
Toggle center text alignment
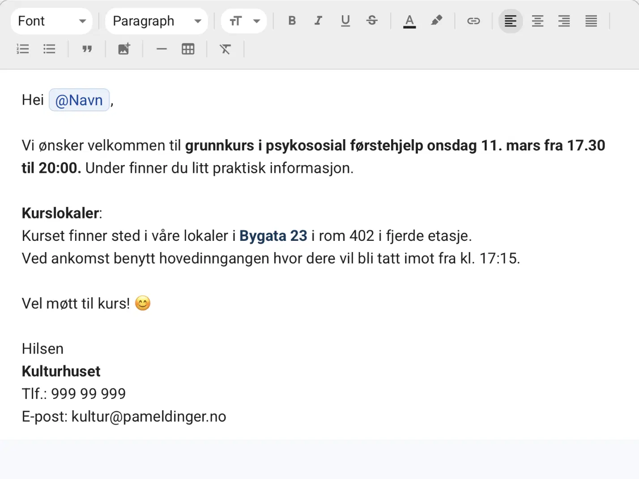click(x=537, y=21)
